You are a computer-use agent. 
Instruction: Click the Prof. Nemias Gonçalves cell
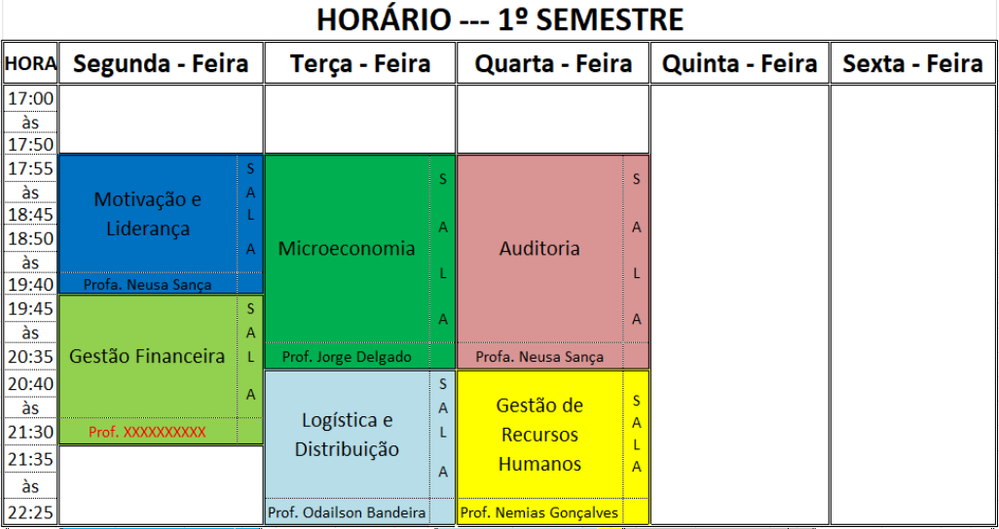539,512
